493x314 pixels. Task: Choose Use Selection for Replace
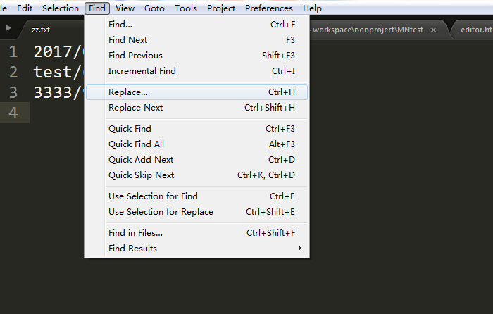(x=196, y=211)
